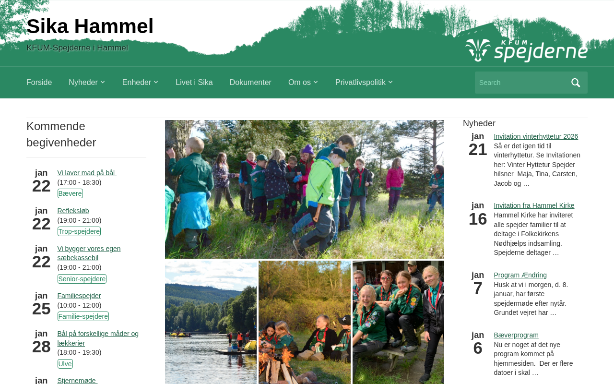Filter by Senior-spejdere tag
The height and width of the screenshot is (384, 614).
[x=82, y=279]
